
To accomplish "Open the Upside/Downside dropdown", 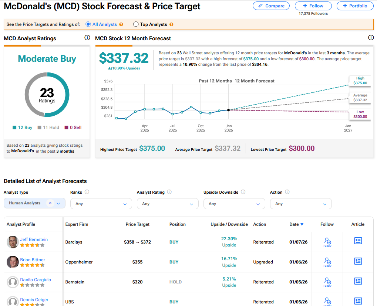I will point(234,204).
